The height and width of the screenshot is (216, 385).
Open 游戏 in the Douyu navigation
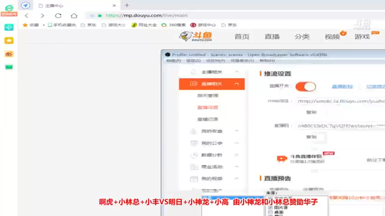tap(362, 36)
